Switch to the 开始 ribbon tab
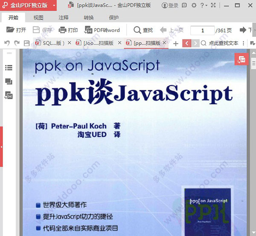Image resolution: width=256 pixels, height=236 pixels. [x=13, y=17]
